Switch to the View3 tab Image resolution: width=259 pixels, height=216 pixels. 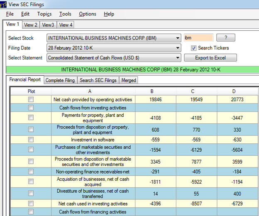point(48,25)
